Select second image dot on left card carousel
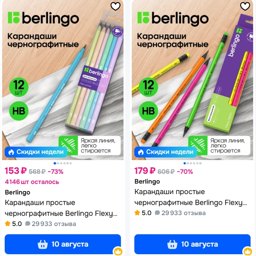The width and height of the screenshot is (256, 256). click(x=58, y=163)
